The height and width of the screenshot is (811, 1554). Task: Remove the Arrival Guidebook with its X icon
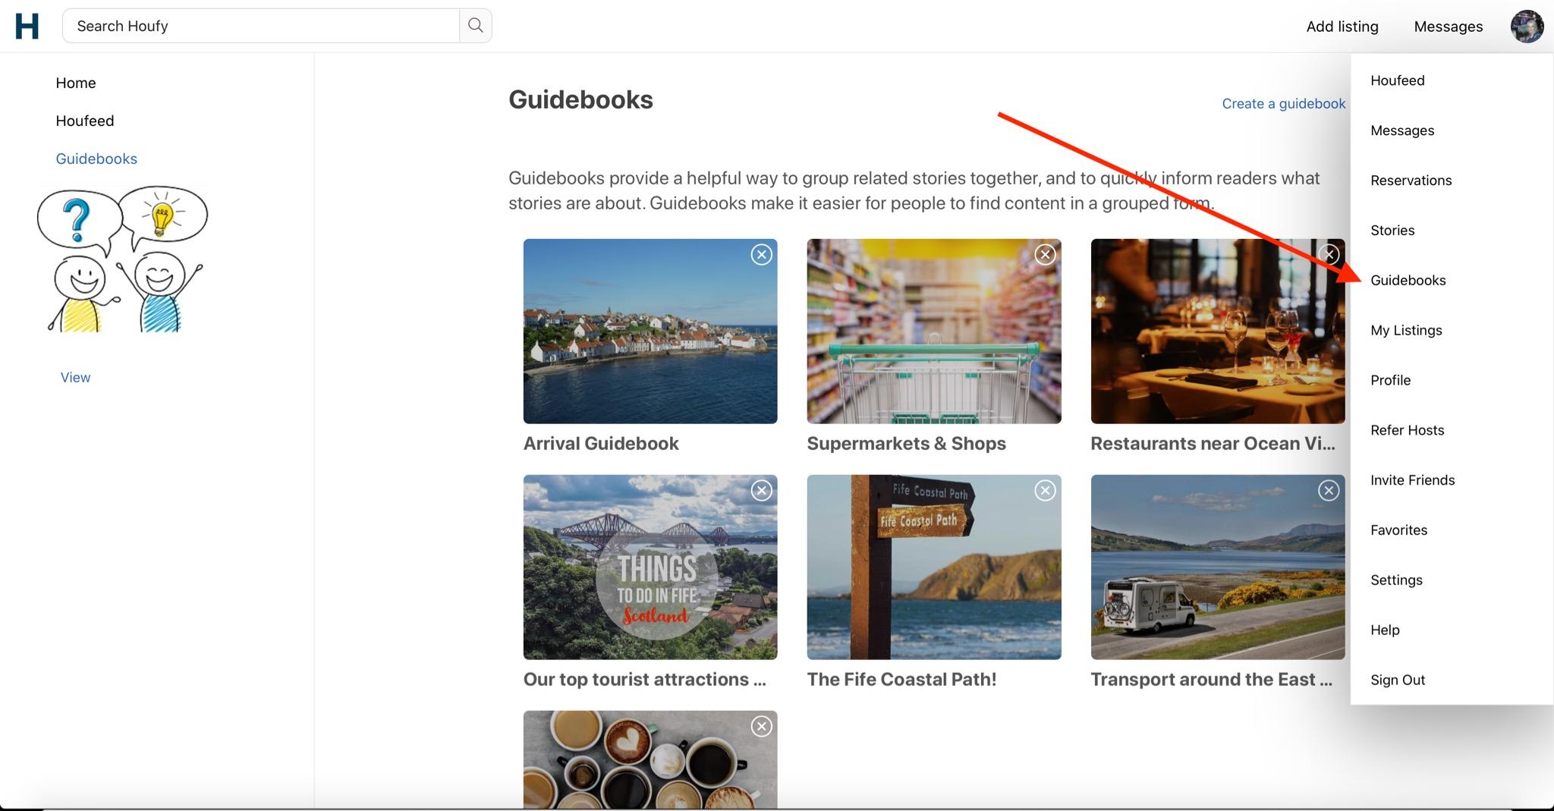pyautogui.click(x=762, y=255)
